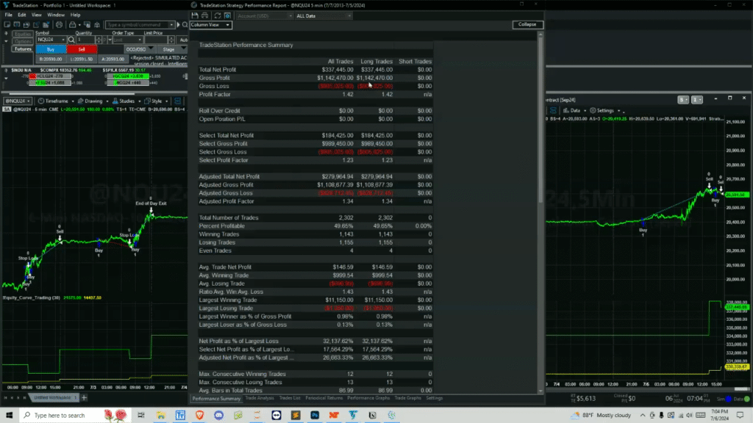Open the command bar history dropdown
753x423 pixels.
[171, 24]
